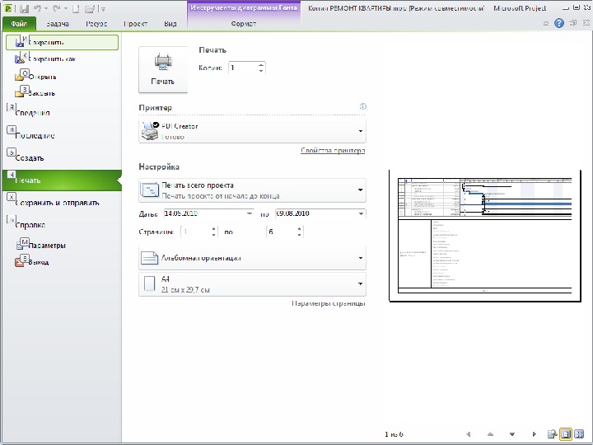Switch to the Задача ribbon tab
Viewport: 593px width, 445px height.
(58, 24)
